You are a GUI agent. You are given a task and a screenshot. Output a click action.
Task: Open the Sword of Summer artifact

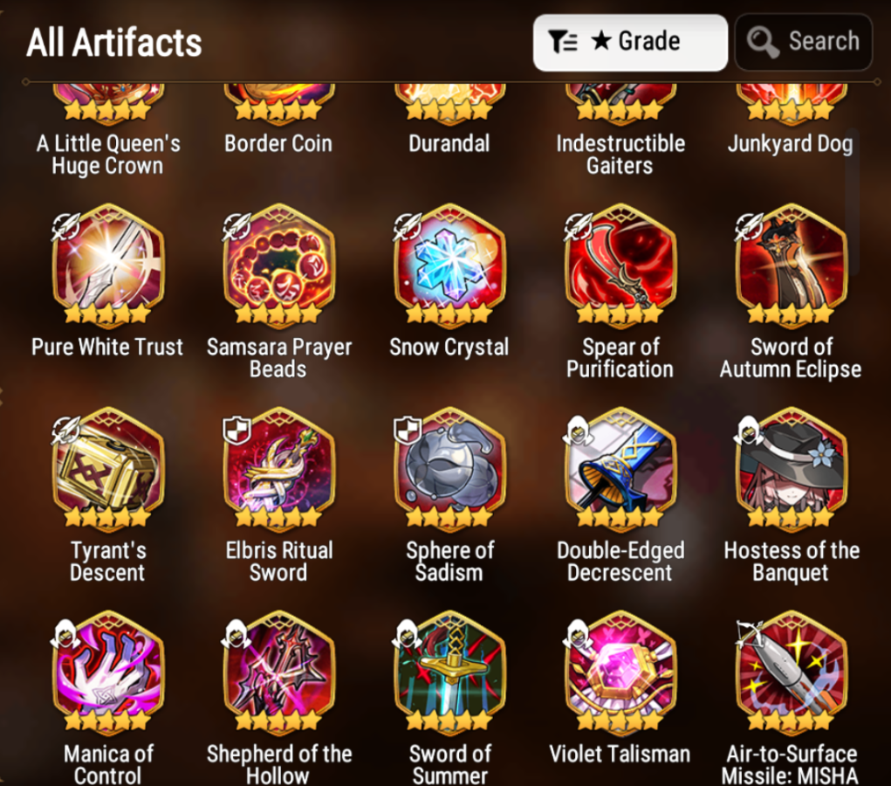(x=449, y=672)
